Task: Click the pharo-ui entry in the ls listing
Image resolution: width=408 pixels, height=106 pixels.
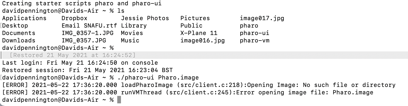Action: [x=254, y=33]
